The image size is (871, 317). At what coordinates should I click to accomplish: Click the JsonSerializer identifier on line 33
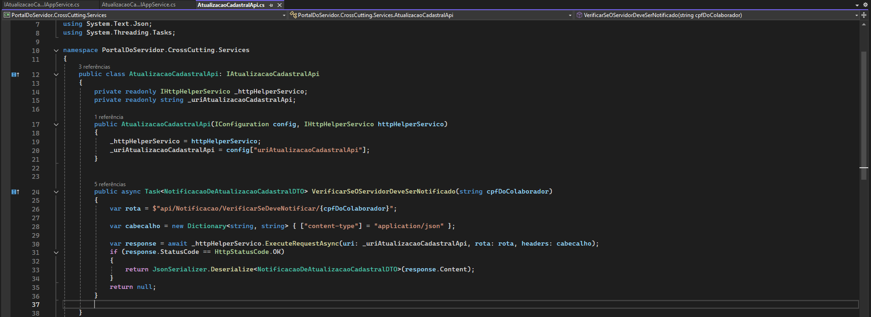(x=180, y=270)
